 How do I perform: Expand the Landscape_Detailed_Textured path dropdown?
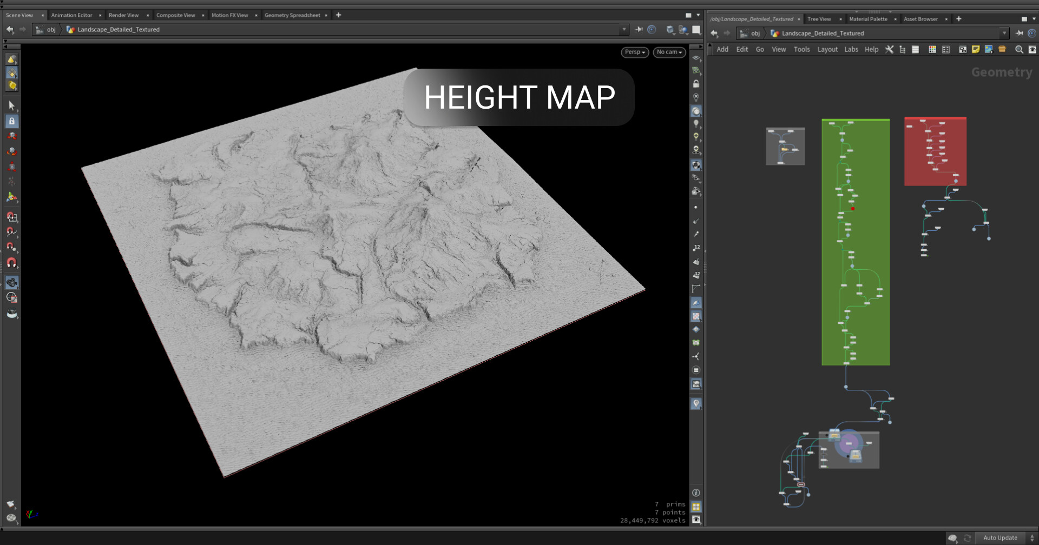[x=1004, y=33]
